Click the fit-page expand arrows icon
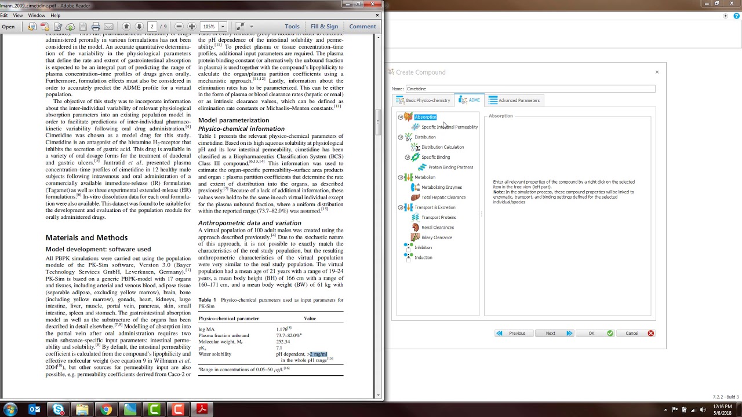Screen dimensions: 742x417 click(x=240, y=27)
